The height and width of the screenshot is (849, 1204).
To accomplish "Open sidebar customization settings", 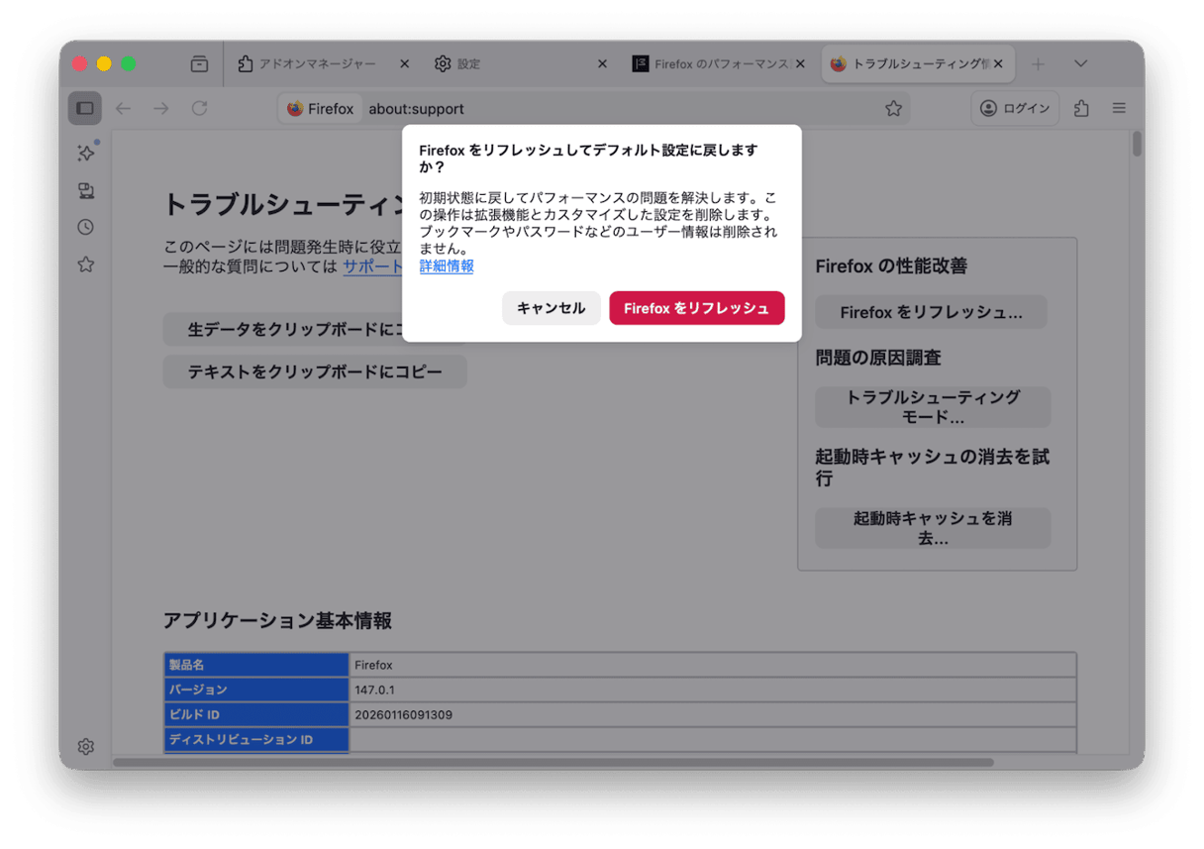I will tap(85, 746).
